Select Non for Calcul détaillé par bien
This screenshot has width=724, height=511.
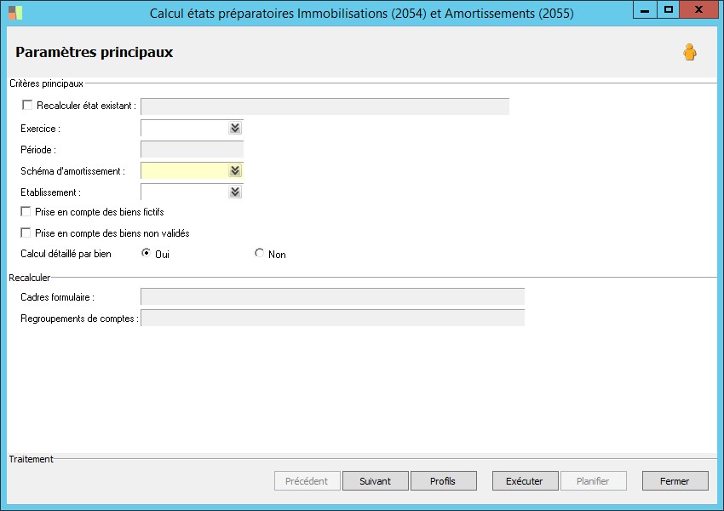point(259,253)
